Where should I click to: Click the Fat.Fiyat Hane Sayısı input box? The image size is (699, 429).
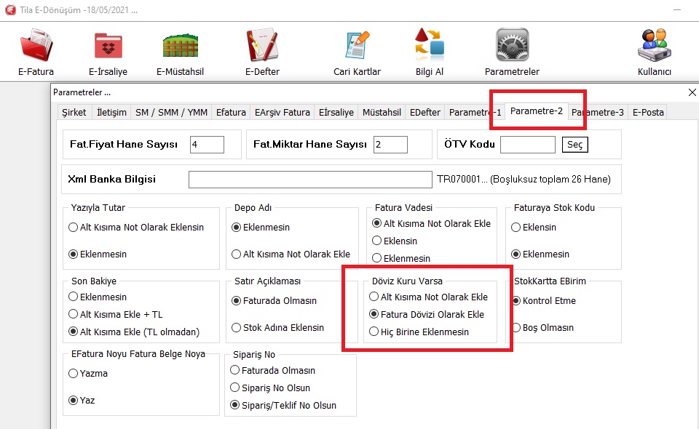pos(207,145)
